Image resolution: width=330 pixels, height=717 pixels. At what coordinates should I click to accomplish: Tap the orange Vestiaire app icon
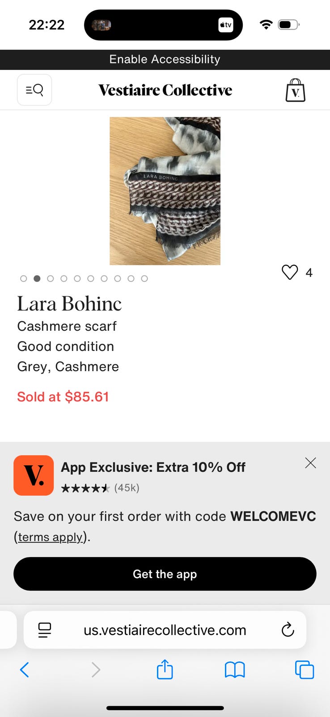coord(34,475)
